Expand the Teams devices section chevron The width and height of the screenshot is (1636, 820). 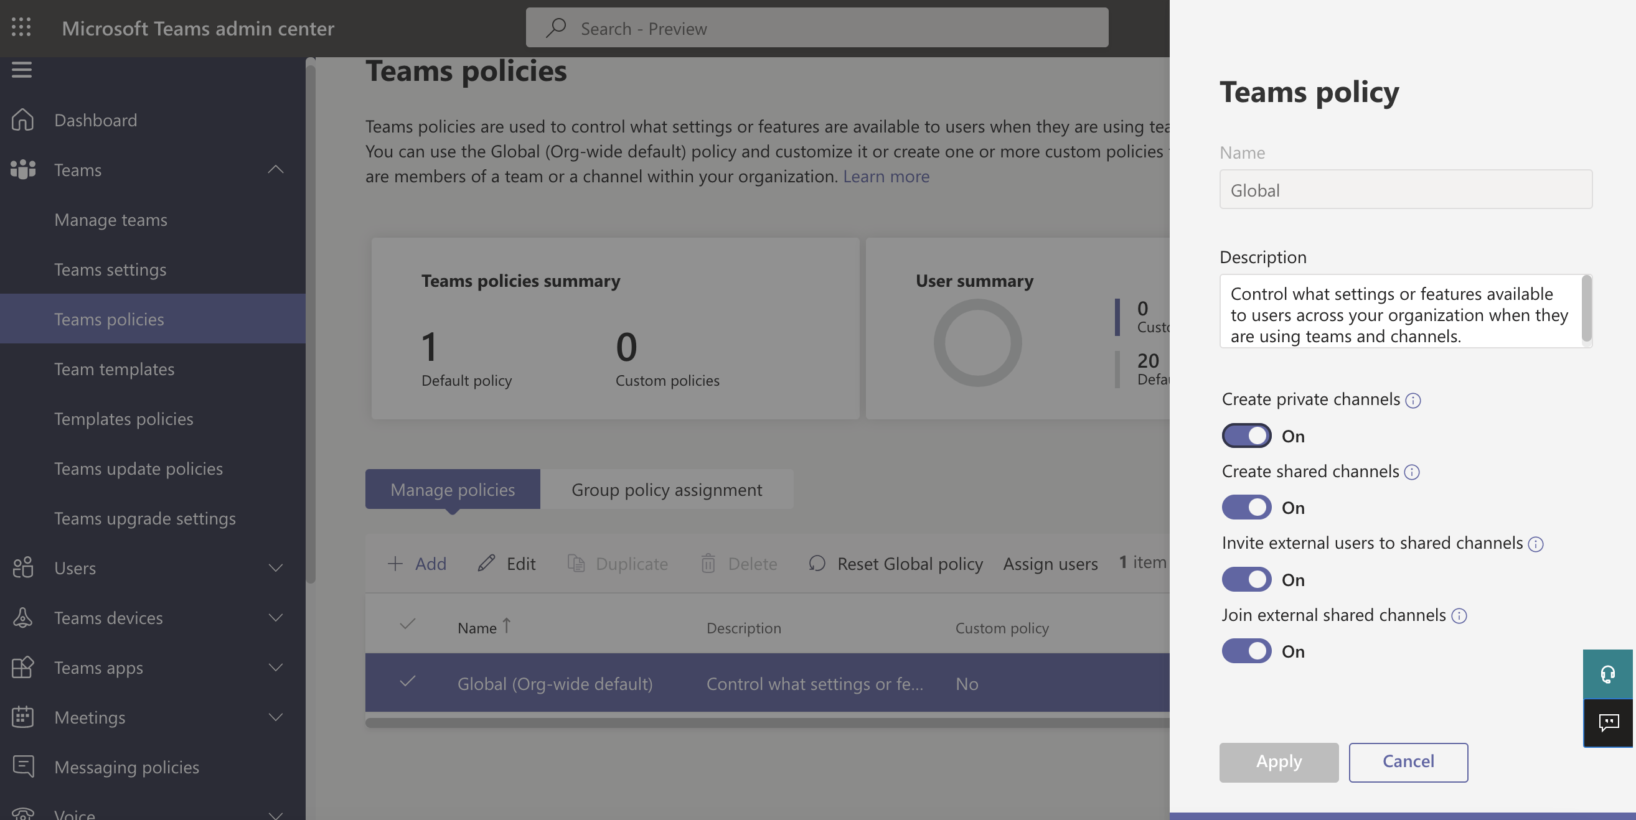tap(276, 617)
